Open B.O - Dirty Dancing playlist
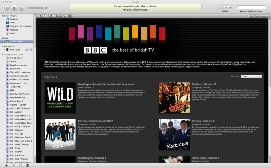 19,145
